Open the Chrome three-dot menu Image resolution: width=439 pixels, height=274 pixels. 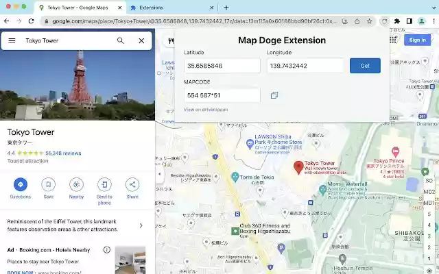tap(434, 21)
